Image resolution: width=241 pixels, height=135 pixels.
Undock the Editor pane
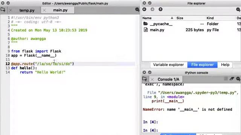tap(8, 3)
